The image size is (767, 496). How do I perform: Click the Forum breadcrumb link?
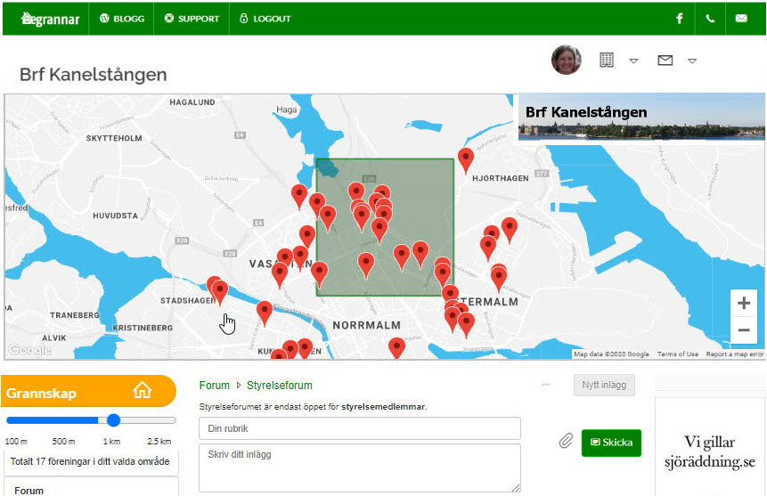(215, 386)
